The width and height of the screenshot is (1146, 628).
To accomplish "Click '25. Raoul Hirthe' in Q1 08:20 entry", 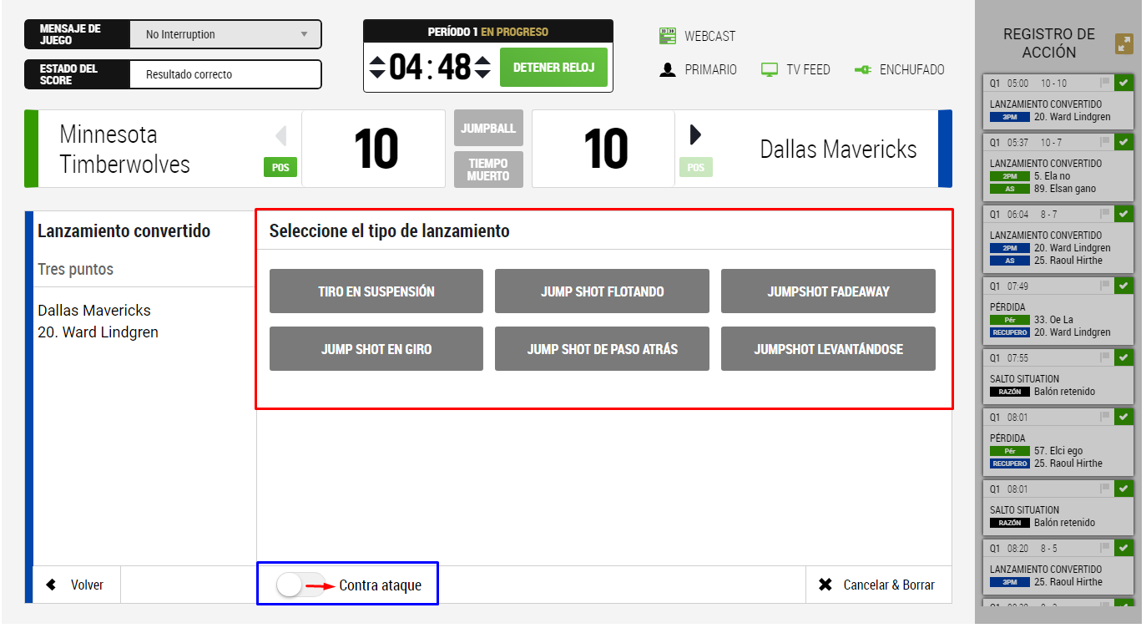I will [1068, 582].
